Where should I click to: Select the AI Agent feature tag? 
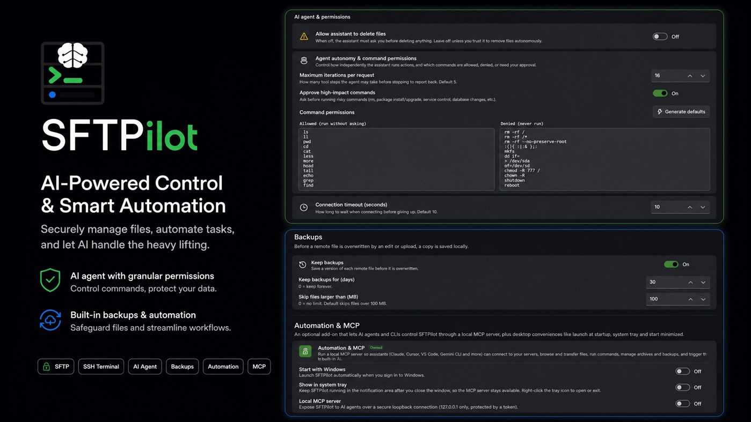pos(145,367)
